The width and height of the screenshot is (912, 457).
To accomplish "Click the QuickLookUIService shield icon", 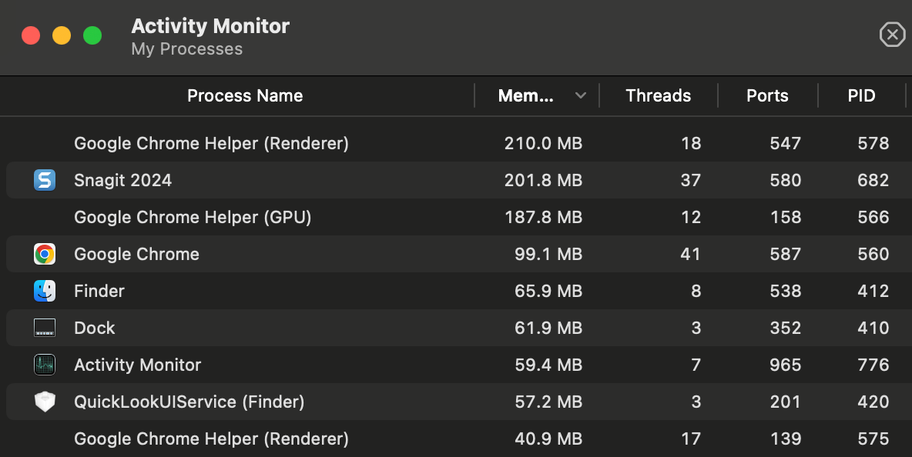I will [45, 402].
